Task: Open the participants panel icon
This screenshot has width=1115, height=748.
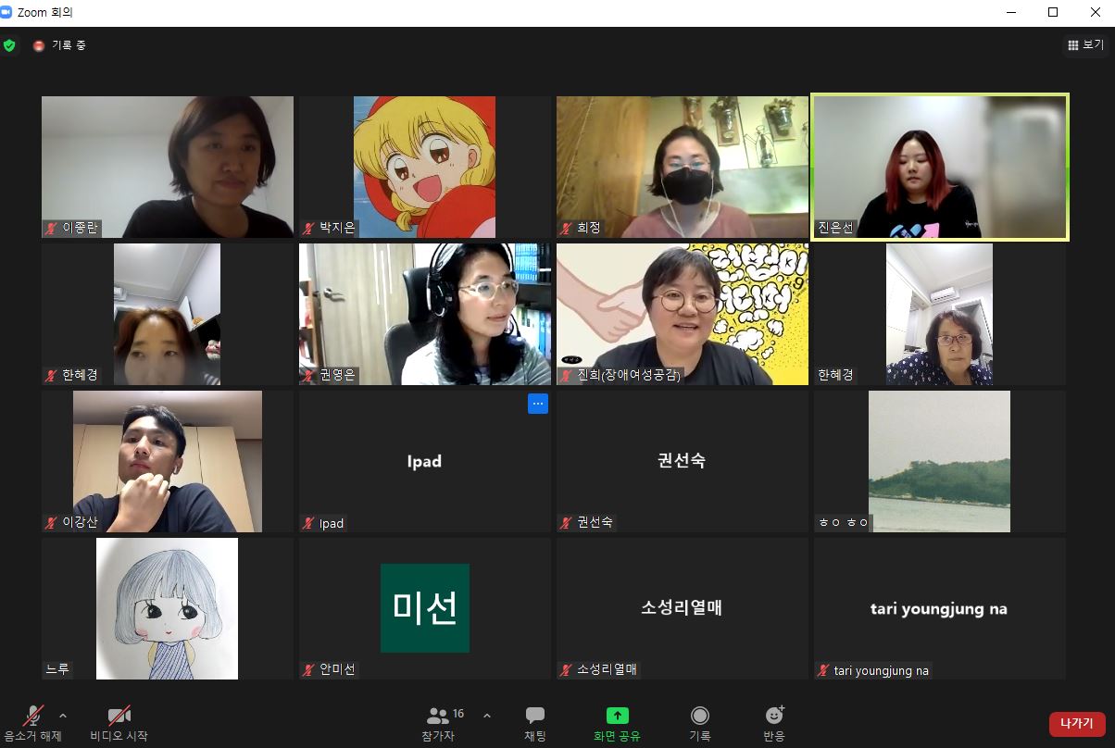Action: 438,716
